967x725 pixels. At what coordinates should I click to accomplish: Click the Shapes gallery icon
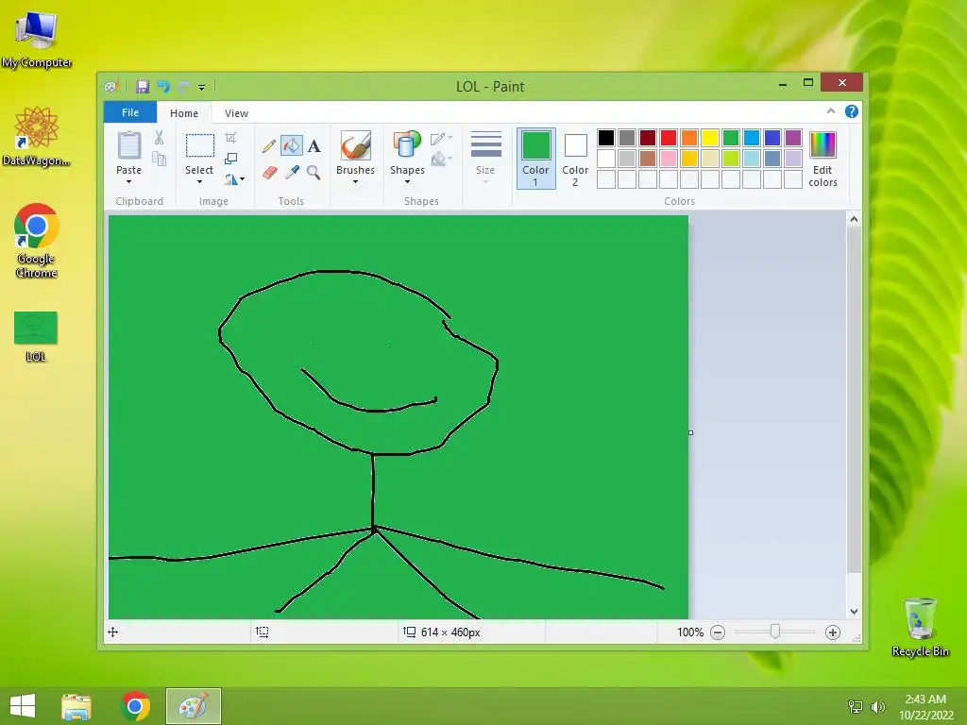click(407, 145)
